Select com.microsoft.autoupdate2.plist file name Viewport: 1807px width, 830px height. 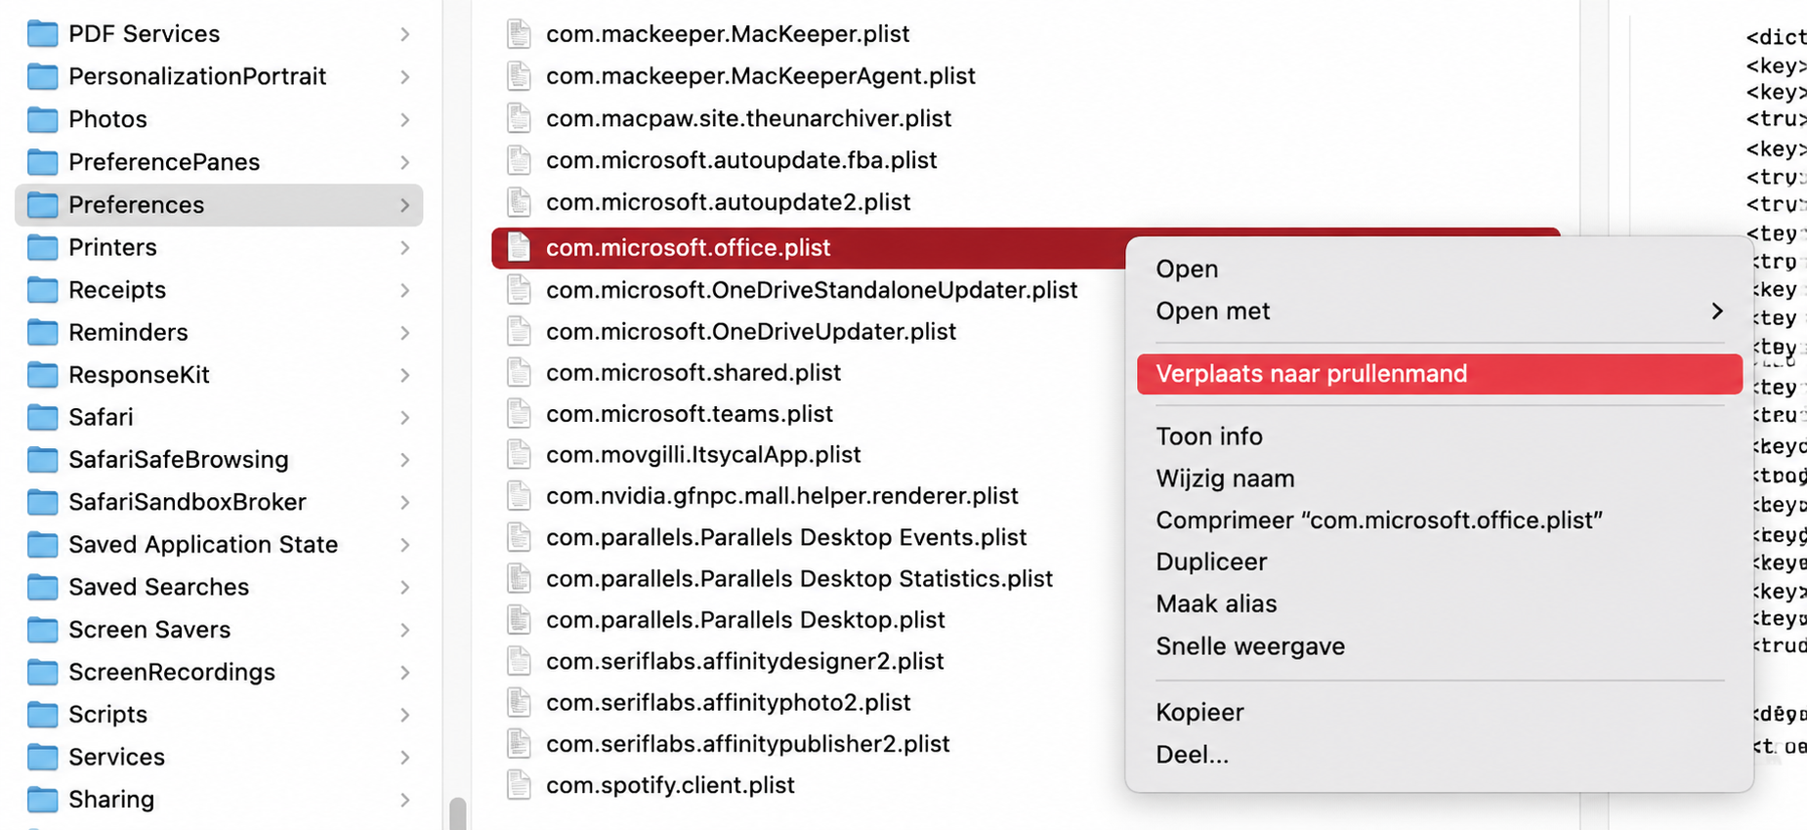pyautogui.click(x=728, y=201)
